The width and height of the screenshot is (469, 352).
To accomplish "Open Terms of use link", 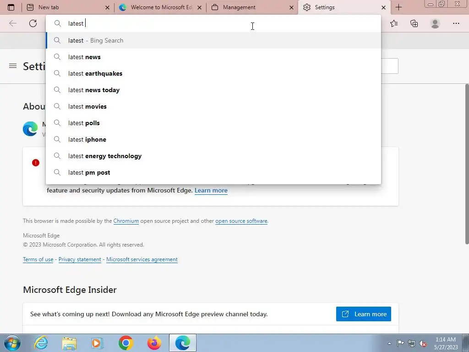I will (x=38, y=259).
